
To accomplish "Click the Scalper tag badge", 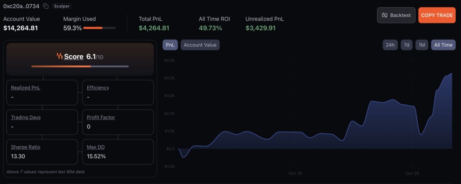I will [62, 6].
